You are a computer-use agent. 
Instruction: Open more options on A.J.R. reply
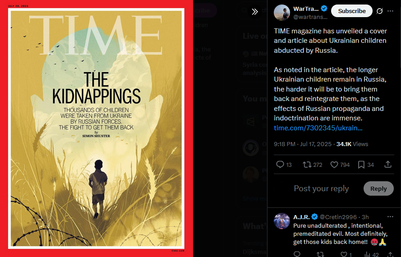[x=390, y=217]
